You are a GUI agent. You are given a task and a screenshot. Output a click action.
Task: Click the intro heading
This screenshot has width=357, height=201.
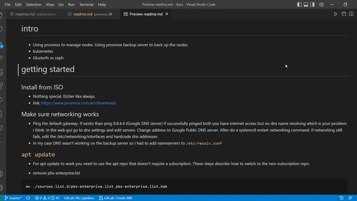pyautogui.click(x=30, y=28)
